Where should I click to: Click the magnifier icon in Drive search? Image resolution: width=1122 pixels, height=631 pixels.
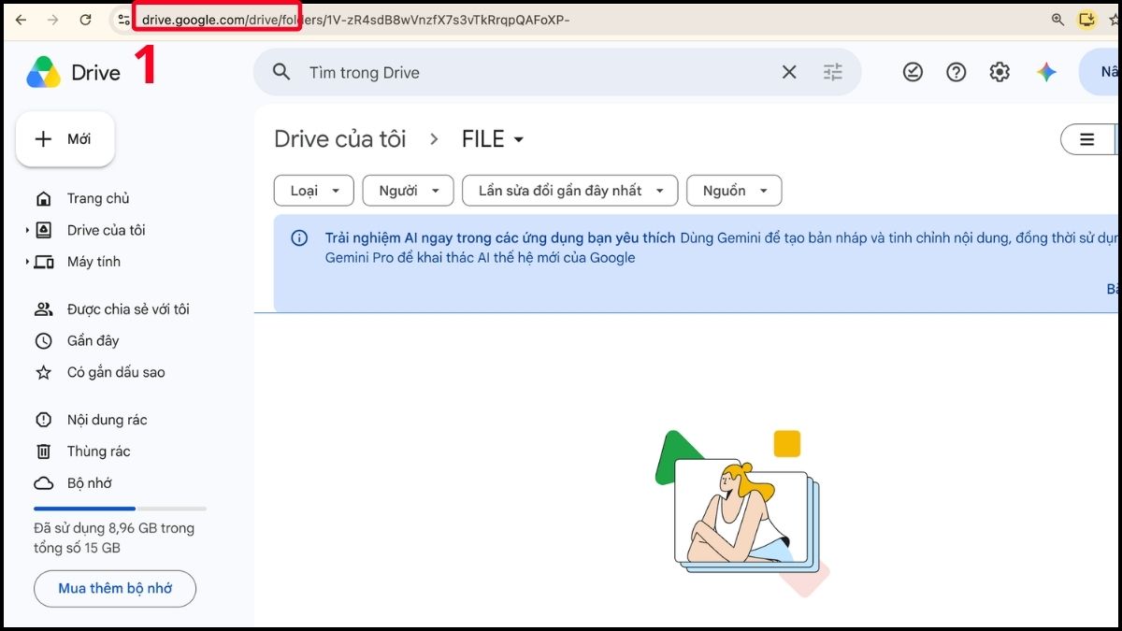pyautogui.click(x=280, y=72)
